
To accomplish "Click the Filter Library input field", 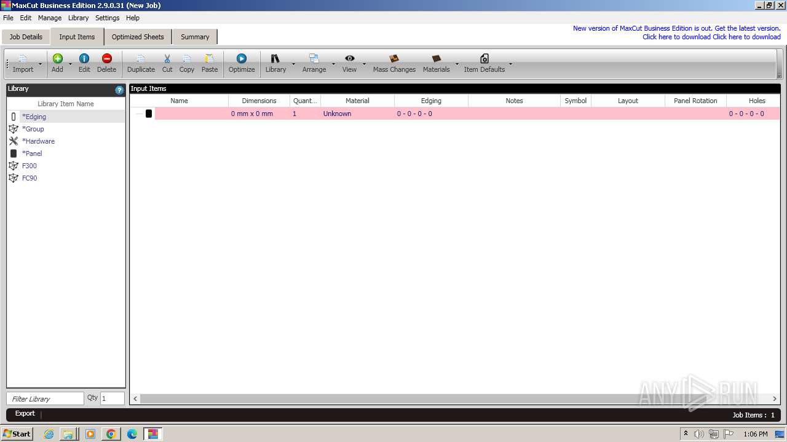I will point(45,398).
